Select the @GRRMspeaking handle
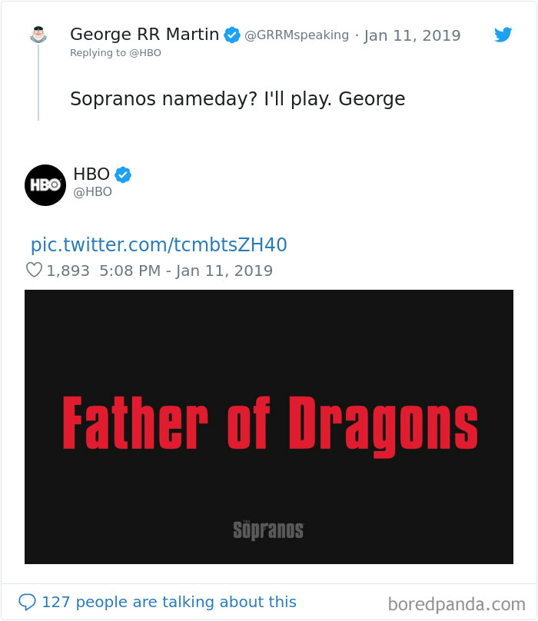The height and width of the screenshot is (621, 538). pyautogui.click(x=297, y=35)
